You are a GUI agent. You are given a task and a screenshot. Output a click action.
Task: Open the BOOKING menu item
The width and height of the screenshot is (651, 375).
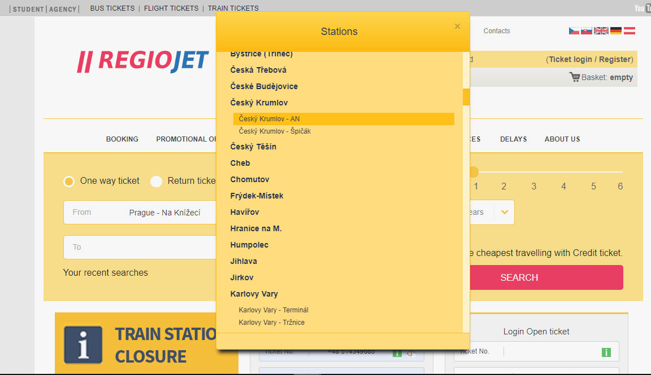122,139
